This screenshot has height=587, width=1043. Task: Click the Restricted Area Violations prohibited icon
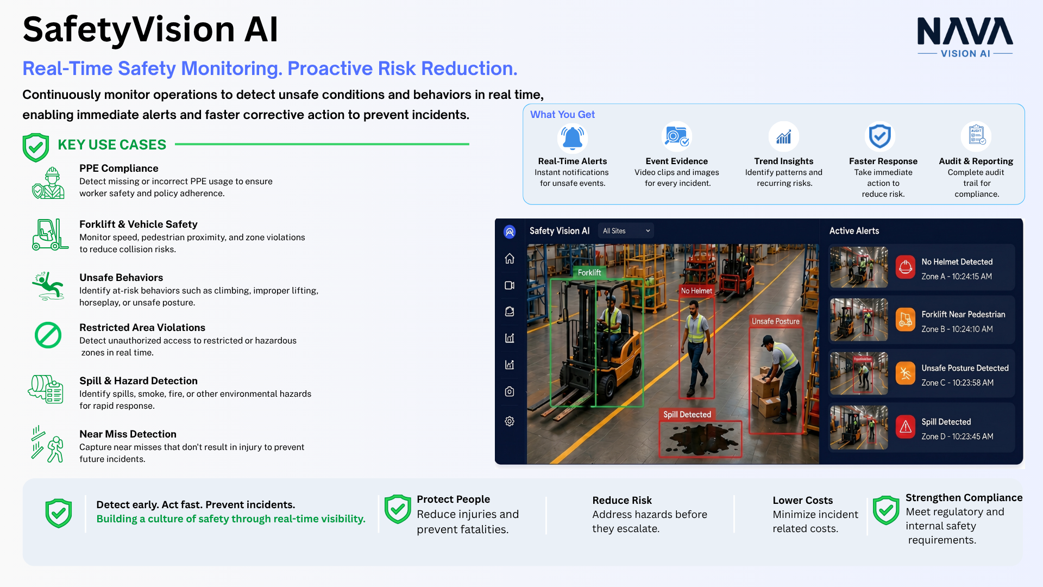point(48,335)
